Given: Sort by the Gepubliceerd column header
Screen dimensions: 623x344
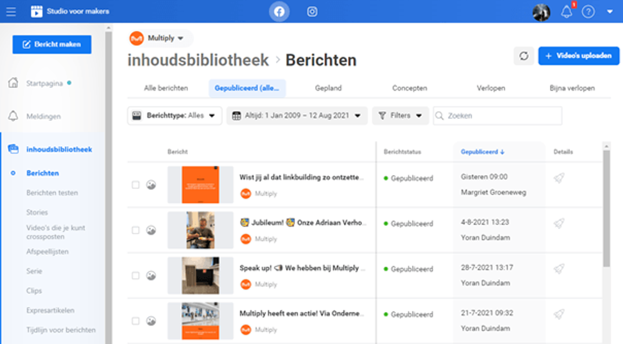Looking at the screenshot, I should point(482,152).
